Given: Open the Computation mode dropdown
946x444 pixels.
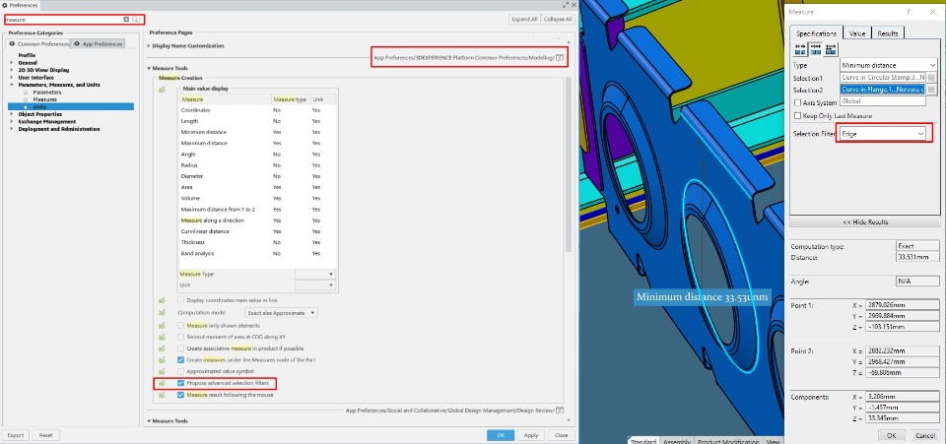Looking at the screenshot, I should pos(281,313).
